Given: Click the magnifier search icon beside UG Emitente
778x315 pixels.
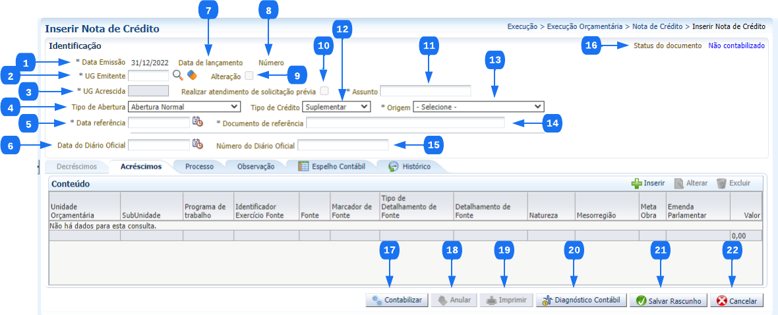Looking at the screenshot, I should pyautogui.click(x=178, y=75).
